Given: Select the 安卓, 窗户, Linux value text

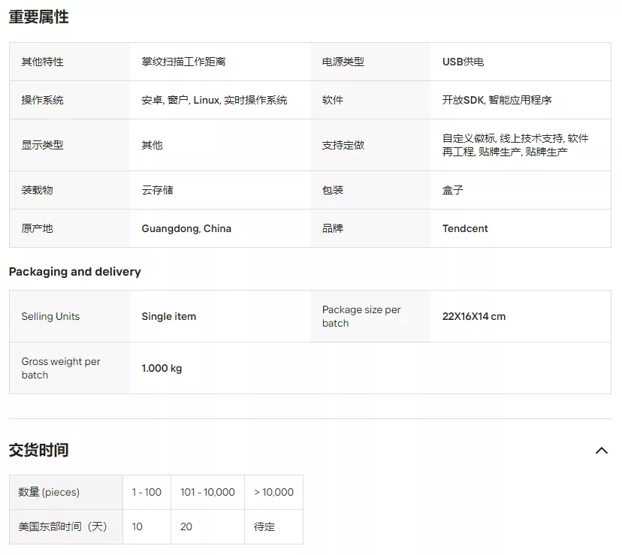Looking at the screenshot, I should click(x=214, y=100).
